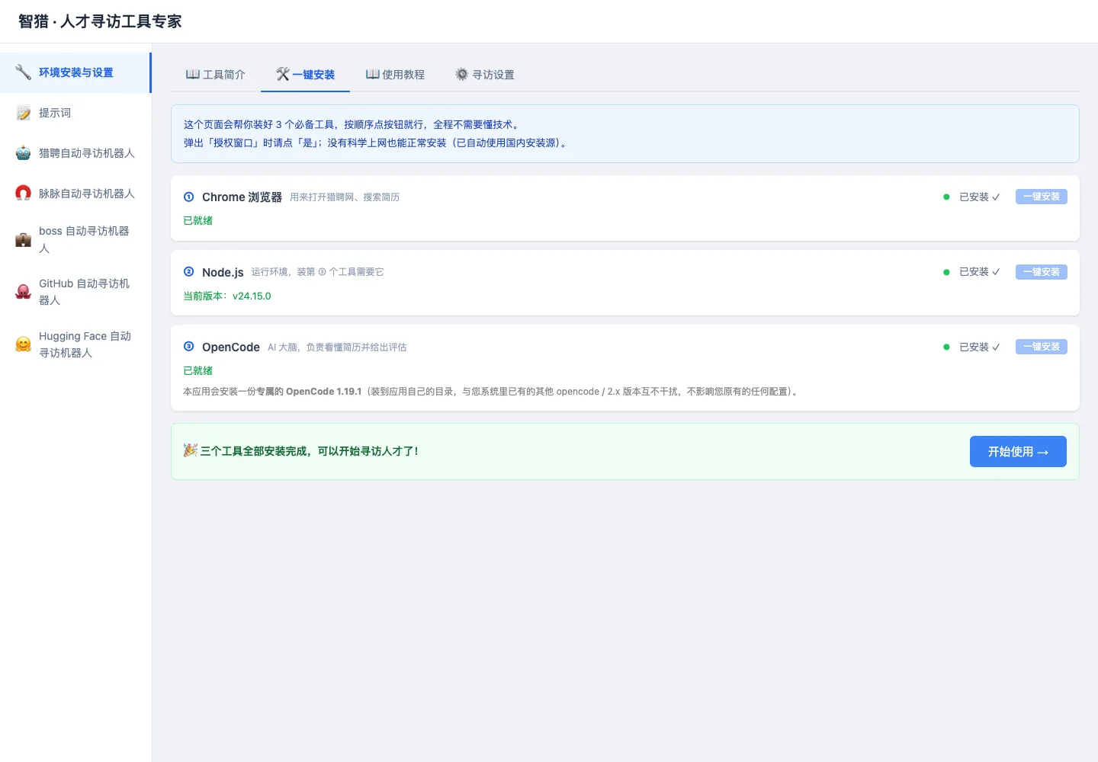Click the tools icon on 一键安装 tab
Viewport: 1098px width, 762px height.
[x=283, y=74]
